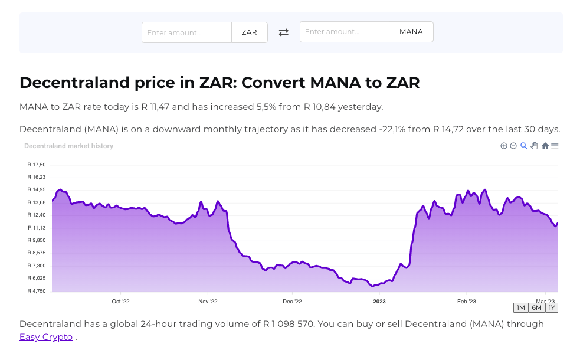Click the currency swap arrows icon
Screen dimensions: 580x357
tap(283, 32)
